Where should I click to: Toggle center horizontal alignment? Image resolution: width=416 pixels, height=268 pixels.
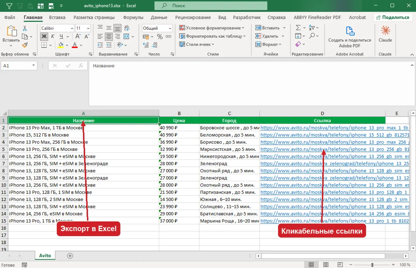coord(109,37)
